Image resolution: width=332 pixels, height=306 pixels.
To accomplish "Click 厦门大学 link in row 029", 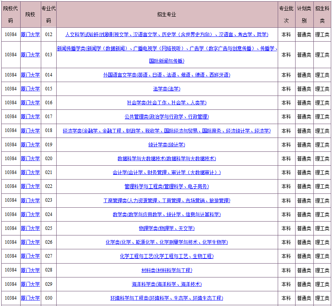I will [x=31, y=284].
